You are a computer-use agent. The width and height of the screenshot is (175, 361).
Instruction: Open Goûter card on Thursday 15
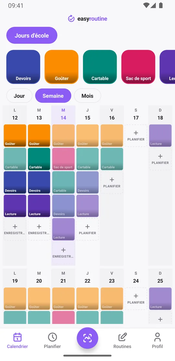[x=87, y=136]
